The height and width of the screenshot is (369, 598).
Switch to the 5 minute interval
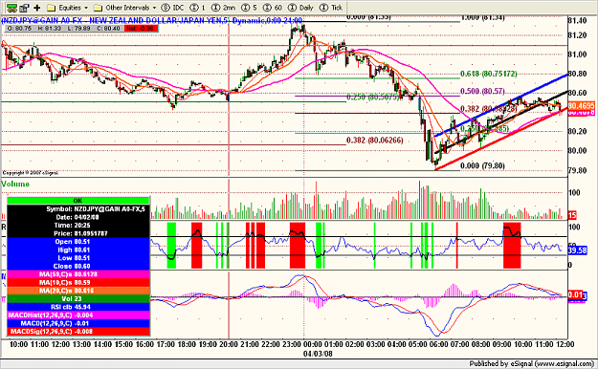(x=250, y=8)
